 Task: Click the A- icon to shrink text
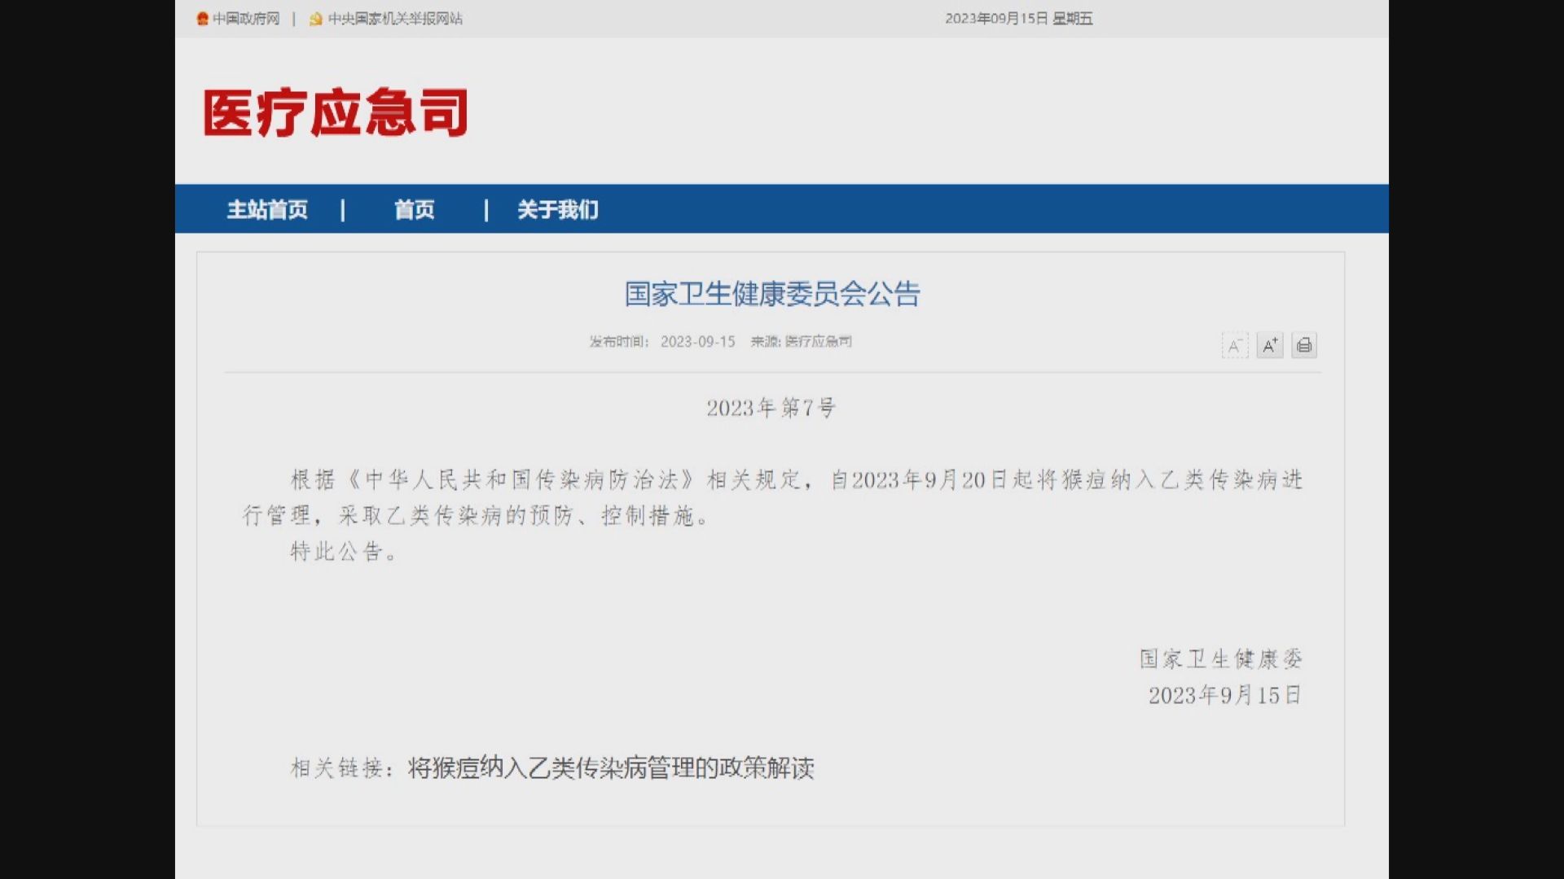click(1235, 345)
